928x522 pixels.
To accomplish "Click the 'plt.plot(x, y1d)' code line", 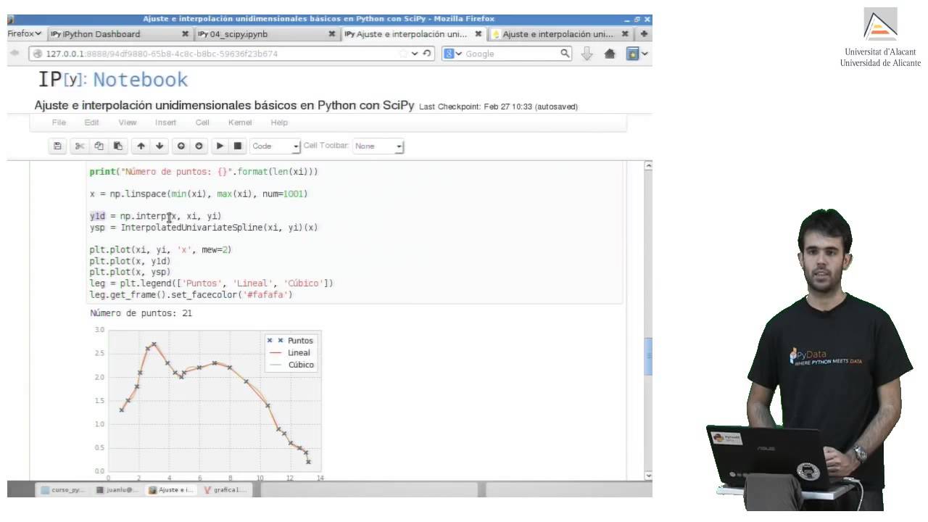I will pos(130,261).
